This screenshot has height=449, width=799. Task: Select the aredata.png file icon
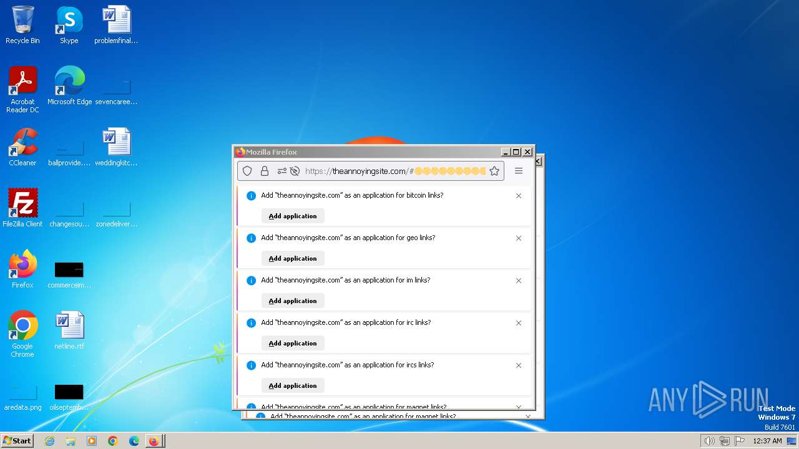tap(22, 397)
